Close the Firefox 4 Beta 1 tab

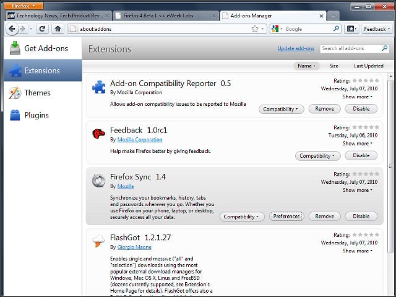pos(214,16)
